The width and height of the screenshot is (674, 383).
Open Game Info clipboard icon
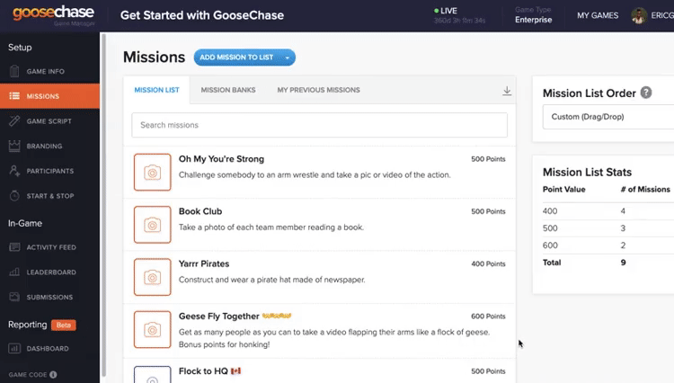coord(14,71)
